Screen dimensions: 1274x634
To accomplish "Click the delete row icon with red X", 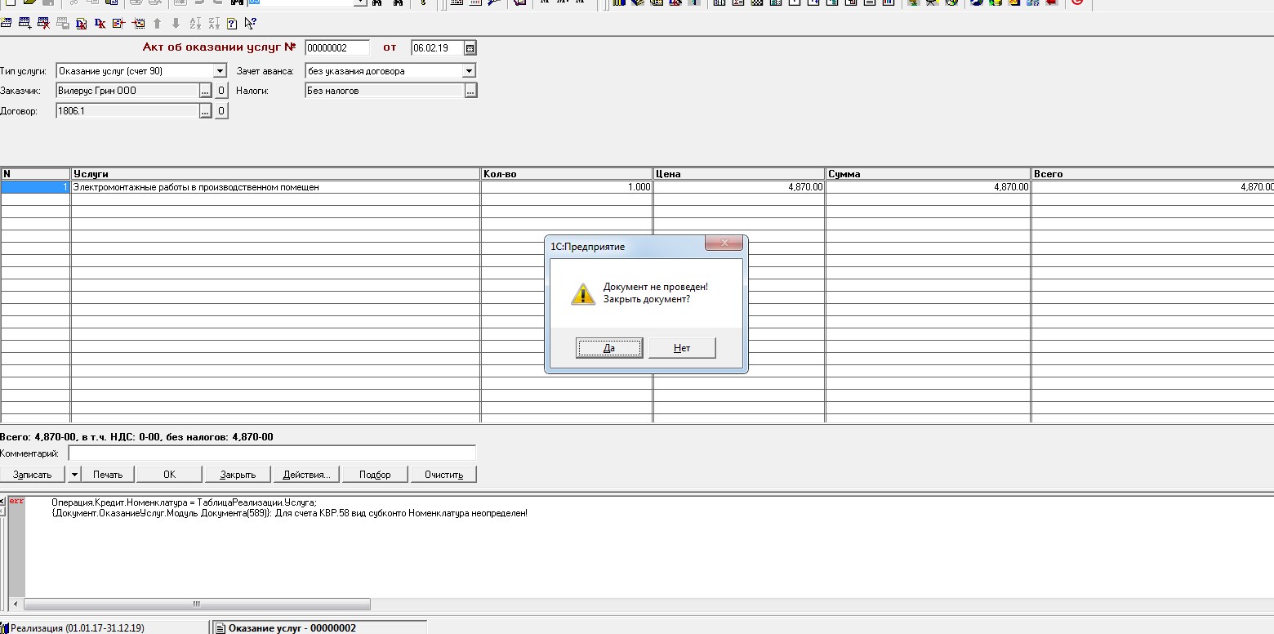I will (43, 24).
